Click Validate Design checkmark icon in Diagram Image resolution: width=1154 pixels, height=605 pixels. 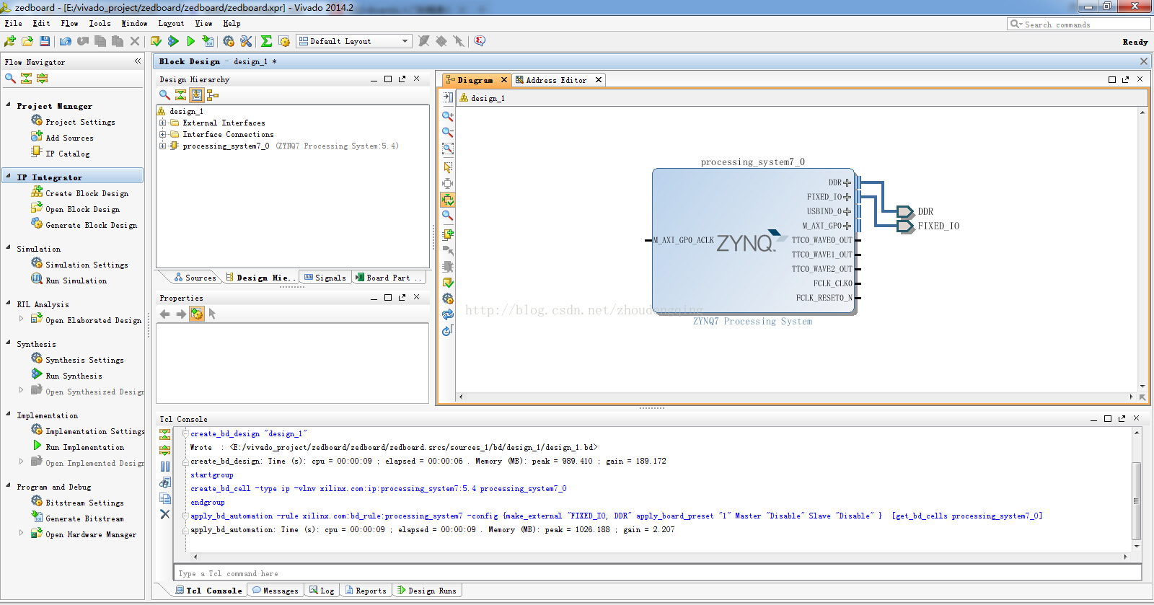point(448,283)
